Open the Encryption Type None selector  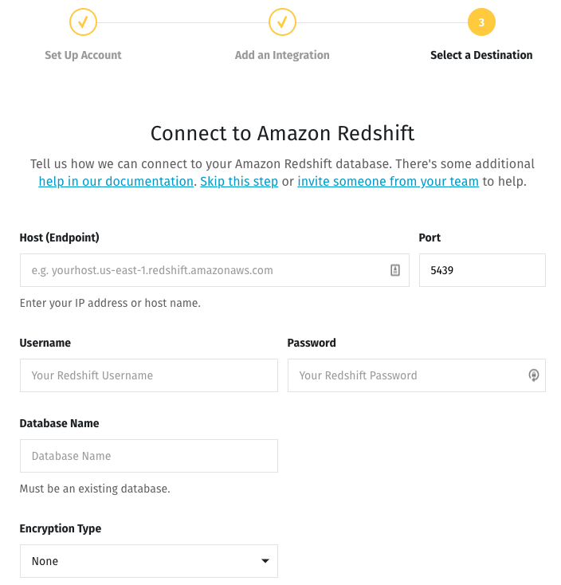coord(148,561)
